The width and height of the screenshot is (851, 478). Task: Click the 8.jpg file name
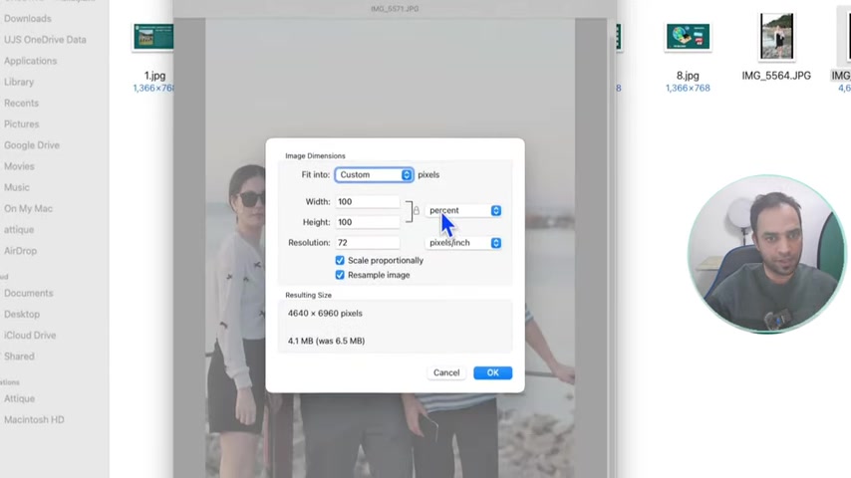pos(688,76)
